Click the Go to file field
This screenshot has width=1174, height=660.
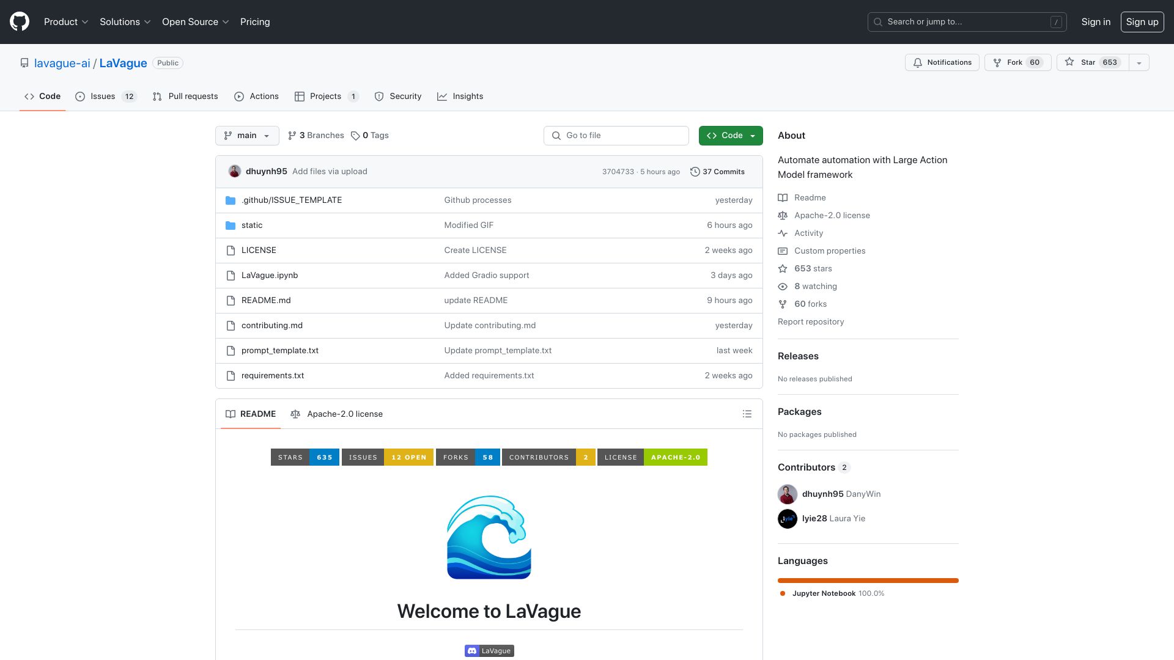(616, 136)
